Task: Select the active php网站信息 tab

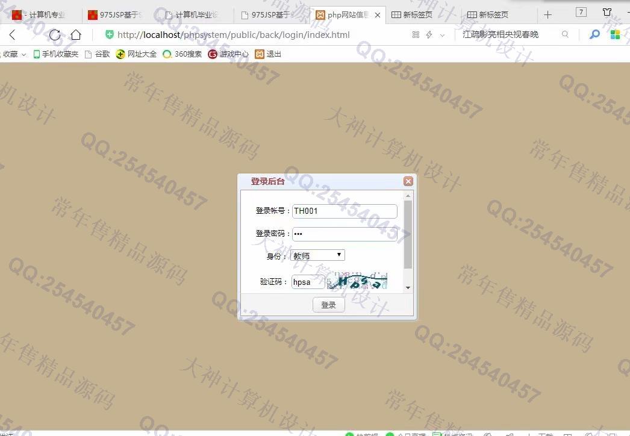Action: tap(348, 15)
